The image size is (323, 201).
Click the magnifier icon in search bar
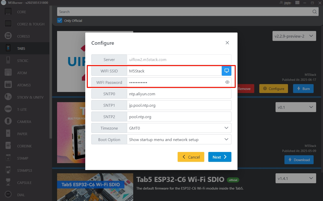[314, 12]
